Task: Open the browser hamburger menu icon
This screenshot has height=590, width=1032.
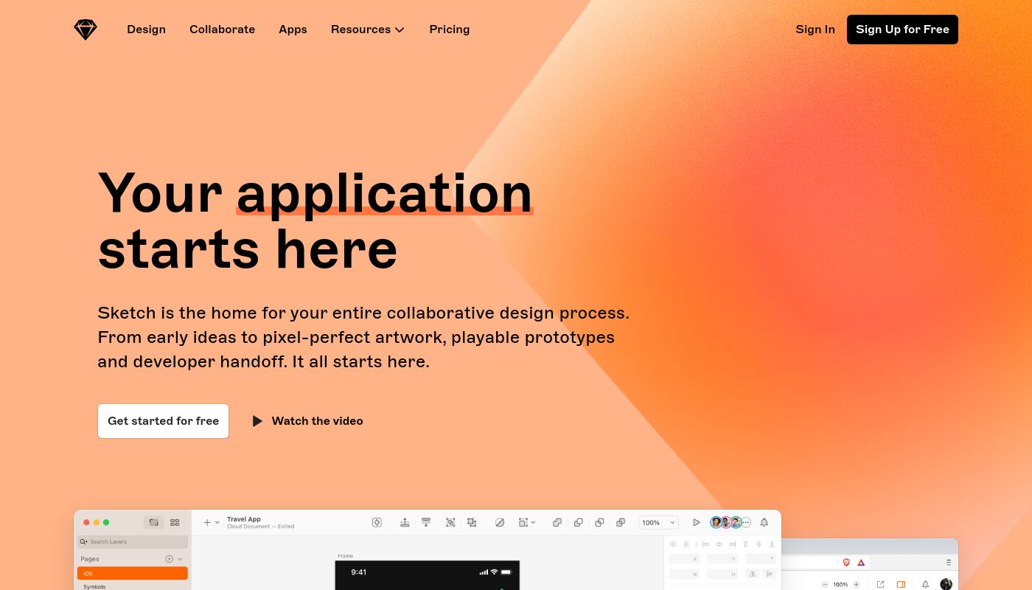Action: coord(949,562)
